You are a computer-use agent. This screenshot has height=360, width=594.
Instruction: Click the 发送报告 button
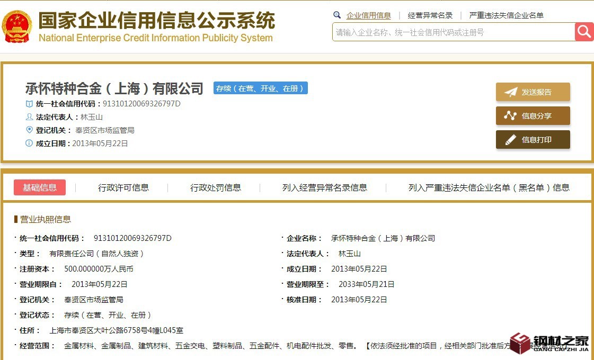point(533,92)
